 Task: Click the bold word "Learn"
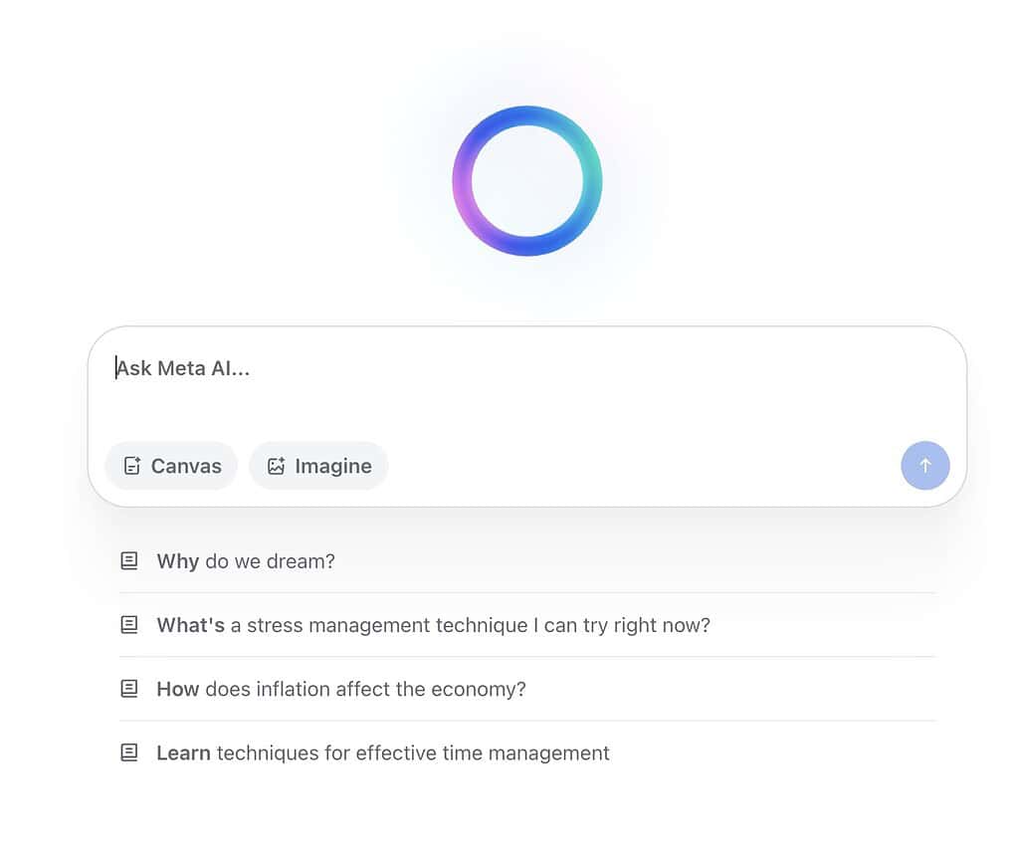(183, 752)
